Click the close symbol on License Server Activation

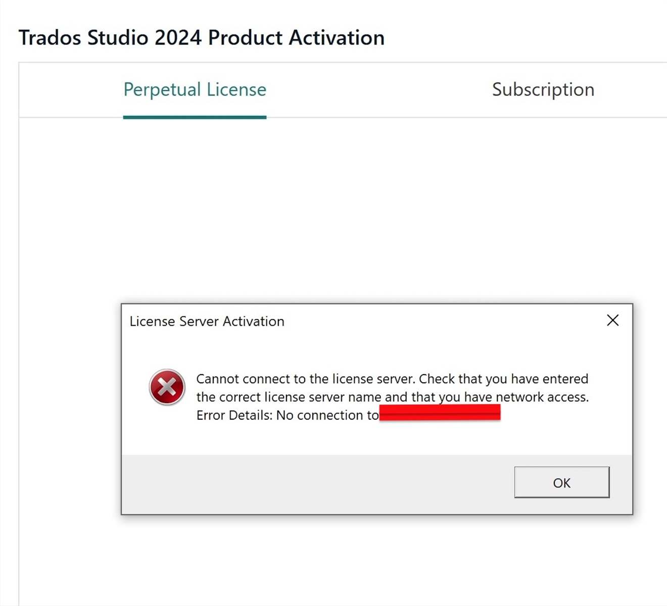[612, 320]
